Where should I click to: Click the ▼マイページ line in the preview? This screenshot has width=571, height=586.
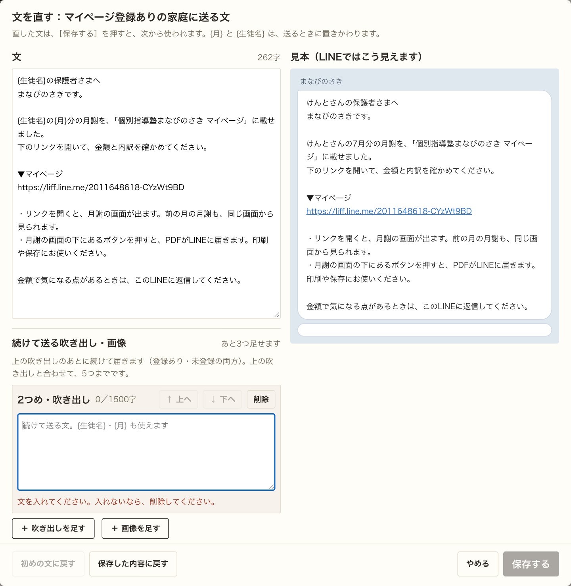[x=329, y=198]
